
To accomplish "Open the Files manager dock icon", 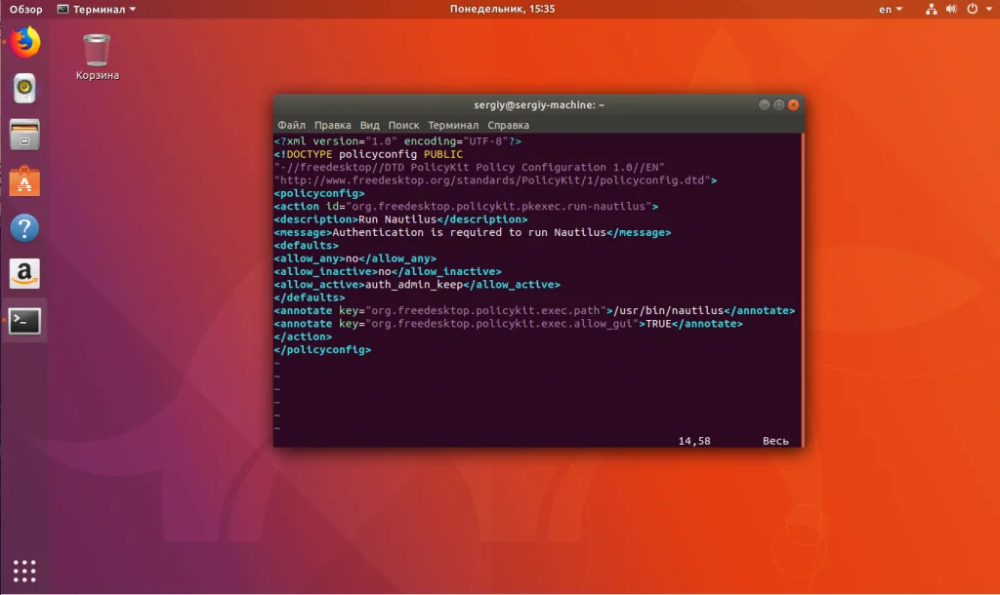I will coord(24,135).
